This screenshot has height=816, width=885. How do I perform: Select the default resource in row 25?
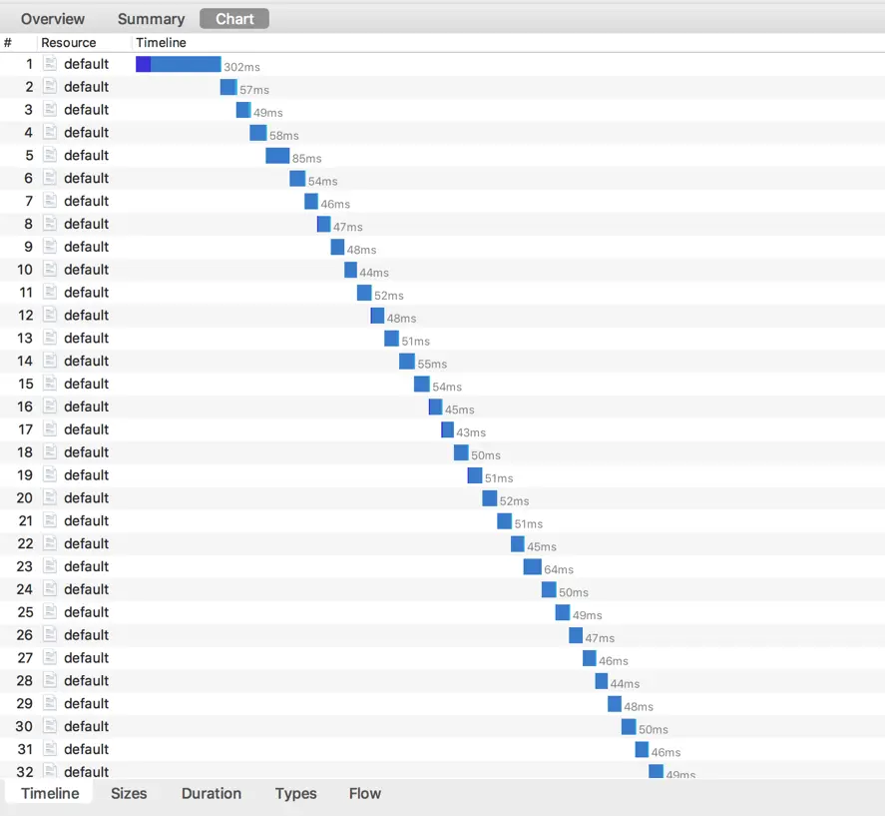tap(86, 612)
